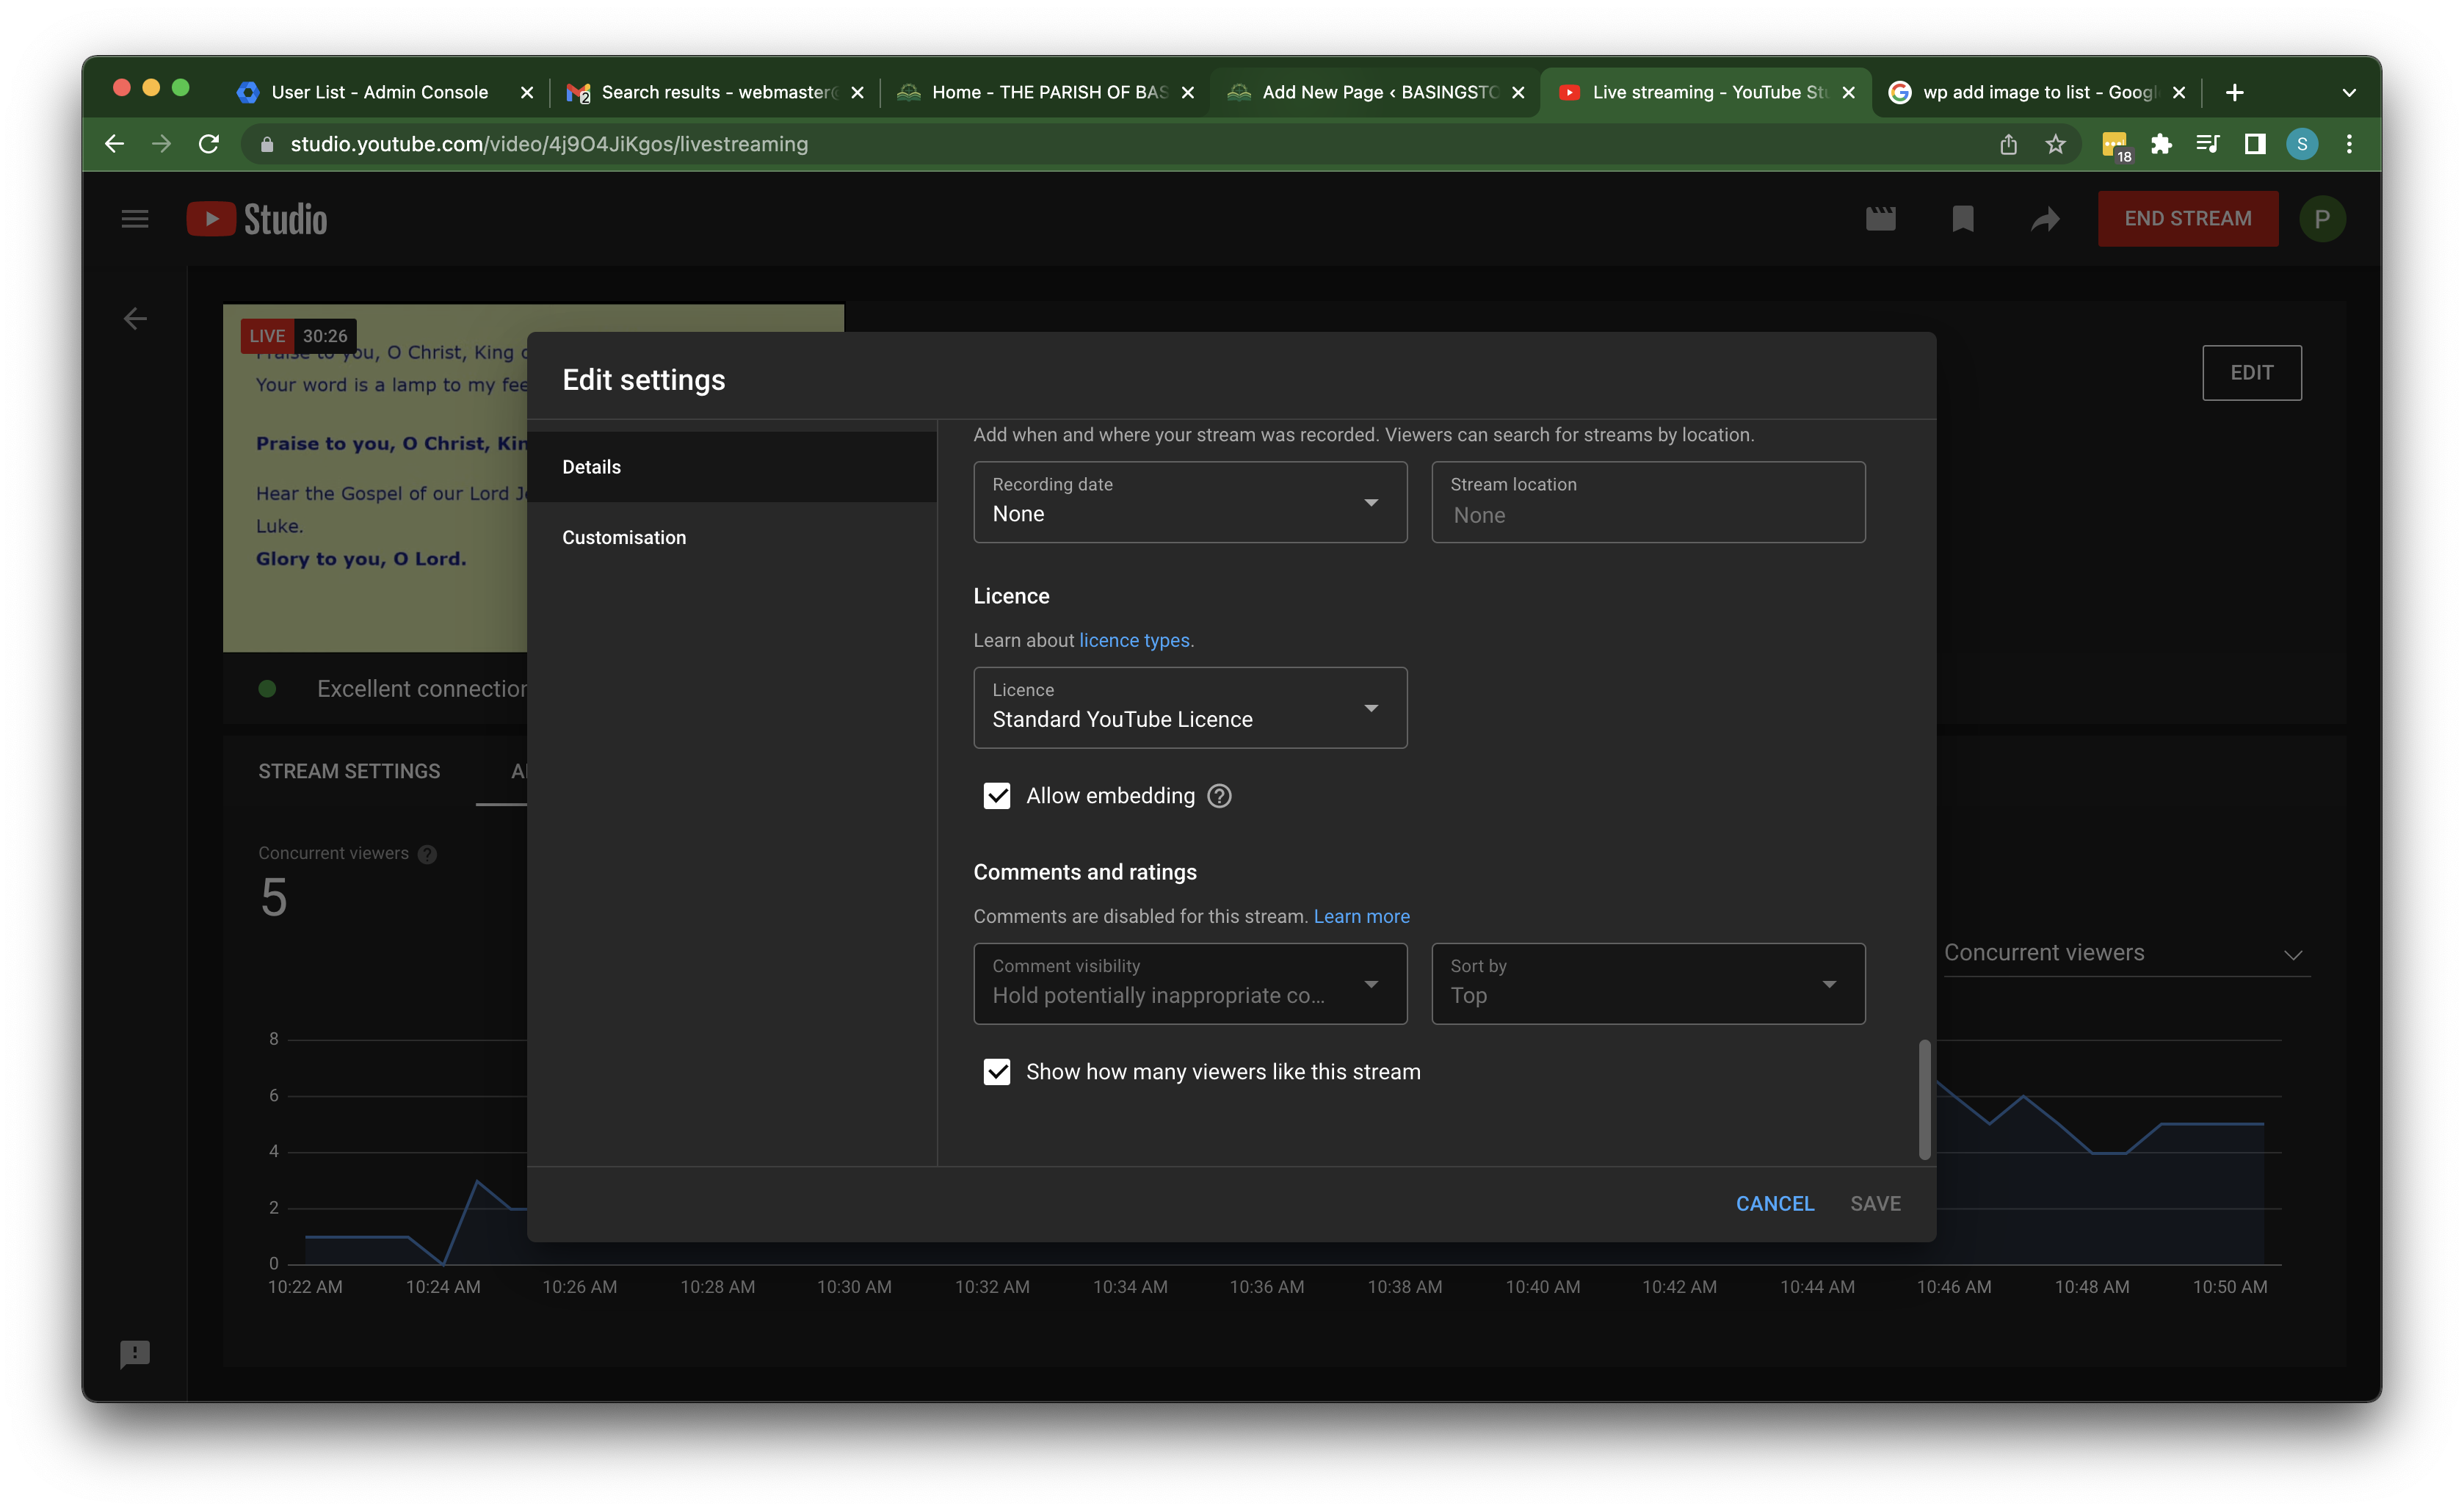
Task: Expand the Chrome tab search chevron
Action: tap(2349, 92)
